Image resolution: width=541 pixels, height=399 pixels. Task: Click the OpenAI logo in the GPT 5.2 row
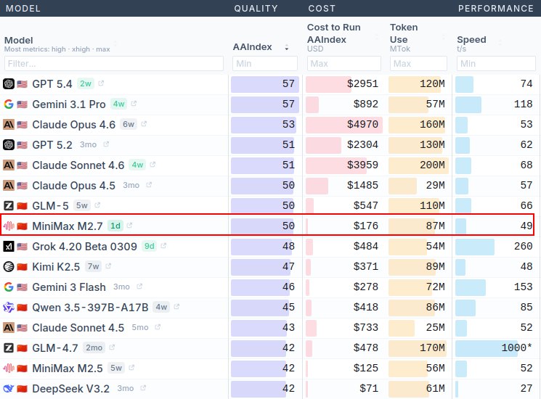(9, 144)
